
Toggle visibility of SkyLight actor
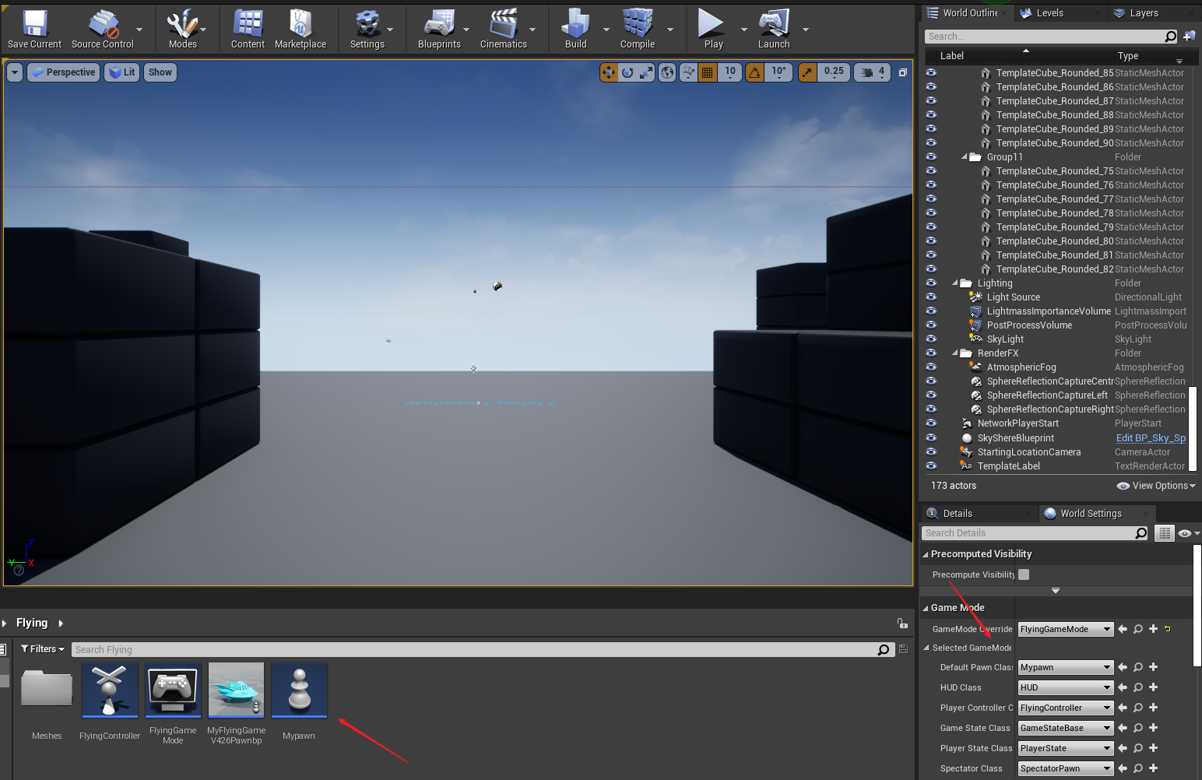(x=931, y=339)
